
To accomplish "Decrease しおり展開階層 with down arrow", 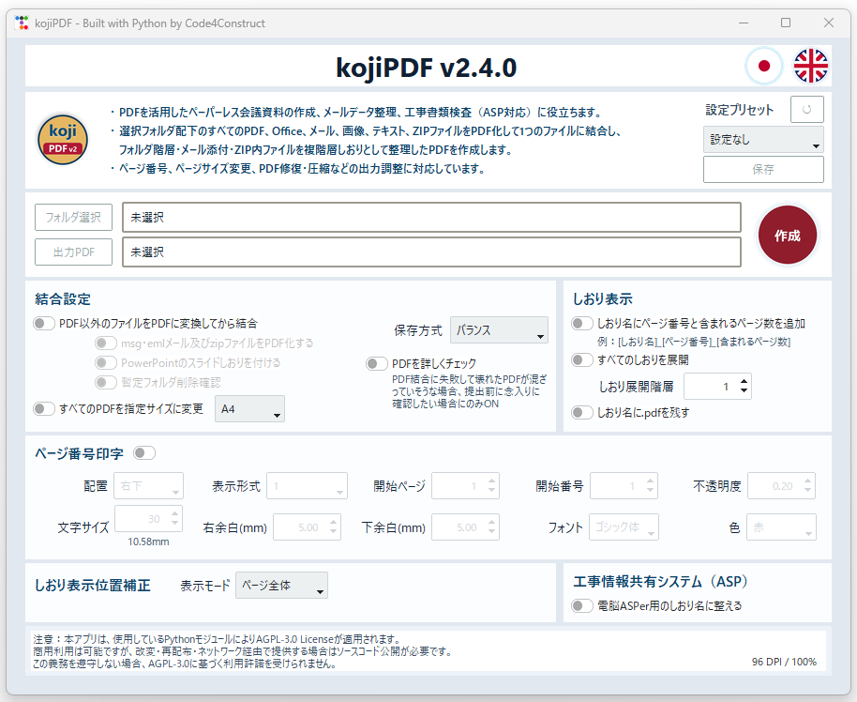I will (x=744, y=390).
